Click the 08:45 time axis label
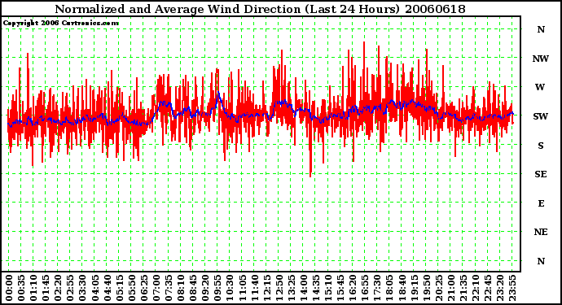The width and height of the screenshot is (562, 305). pos(193,288)
